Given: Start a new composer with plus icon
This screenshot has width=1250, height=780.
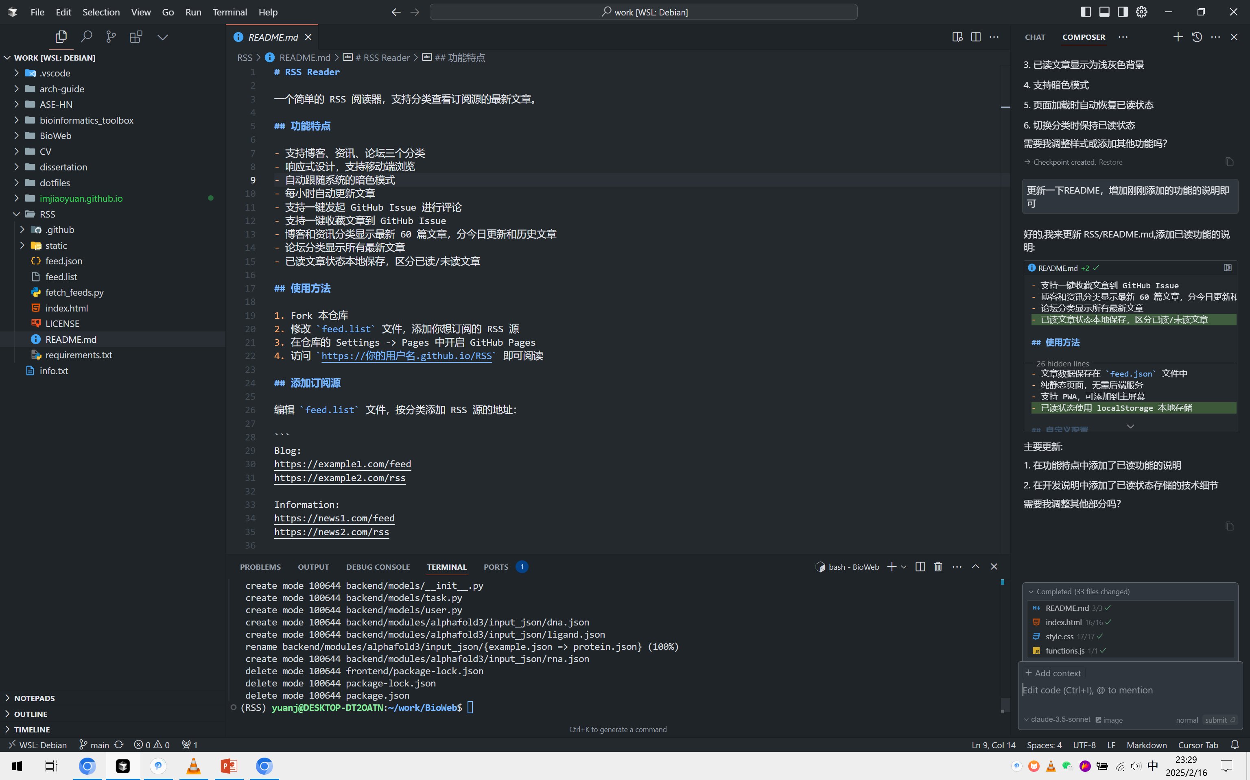Looking at the screenshot, I should point(1178,37).
